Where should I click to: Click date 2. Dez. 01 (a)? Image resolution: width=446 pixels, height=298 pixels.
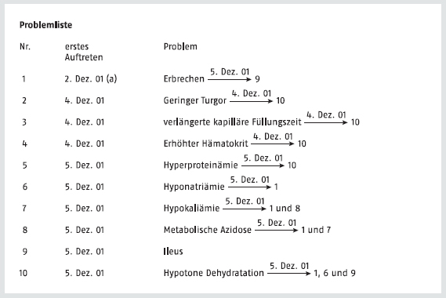click(91, 79)
